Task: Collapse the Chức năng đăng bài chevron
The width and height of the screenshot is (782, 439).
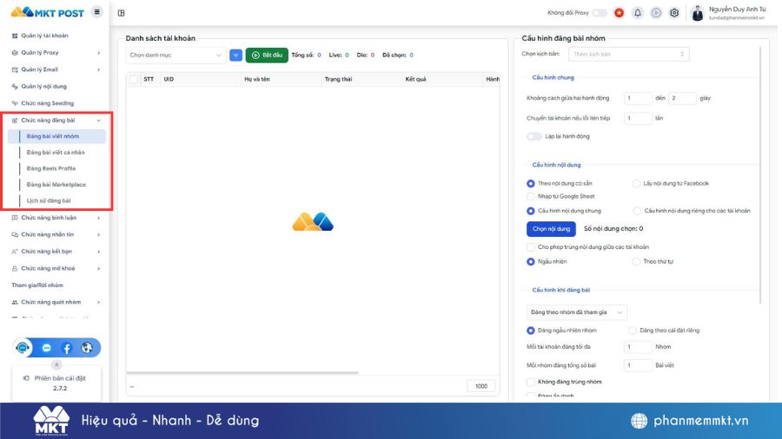Action: pos(98,121)
